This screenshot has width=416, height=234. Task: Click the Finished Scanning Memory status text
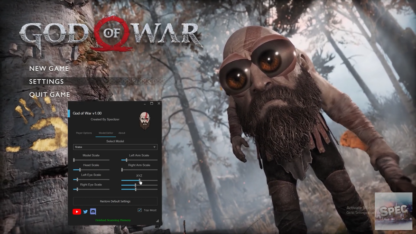point(113,220)
